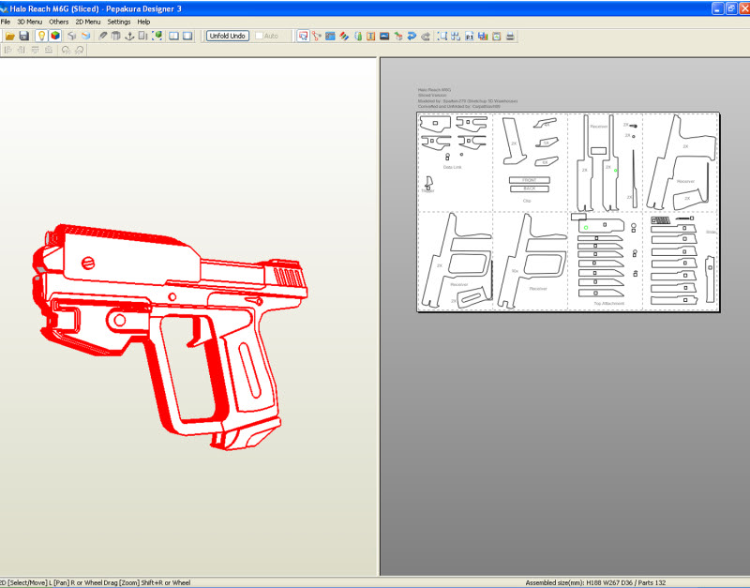The width and height of the screenshot is (750, 588).
Task: Click the gray panel icon beside anchor
Action: [142, 36]
